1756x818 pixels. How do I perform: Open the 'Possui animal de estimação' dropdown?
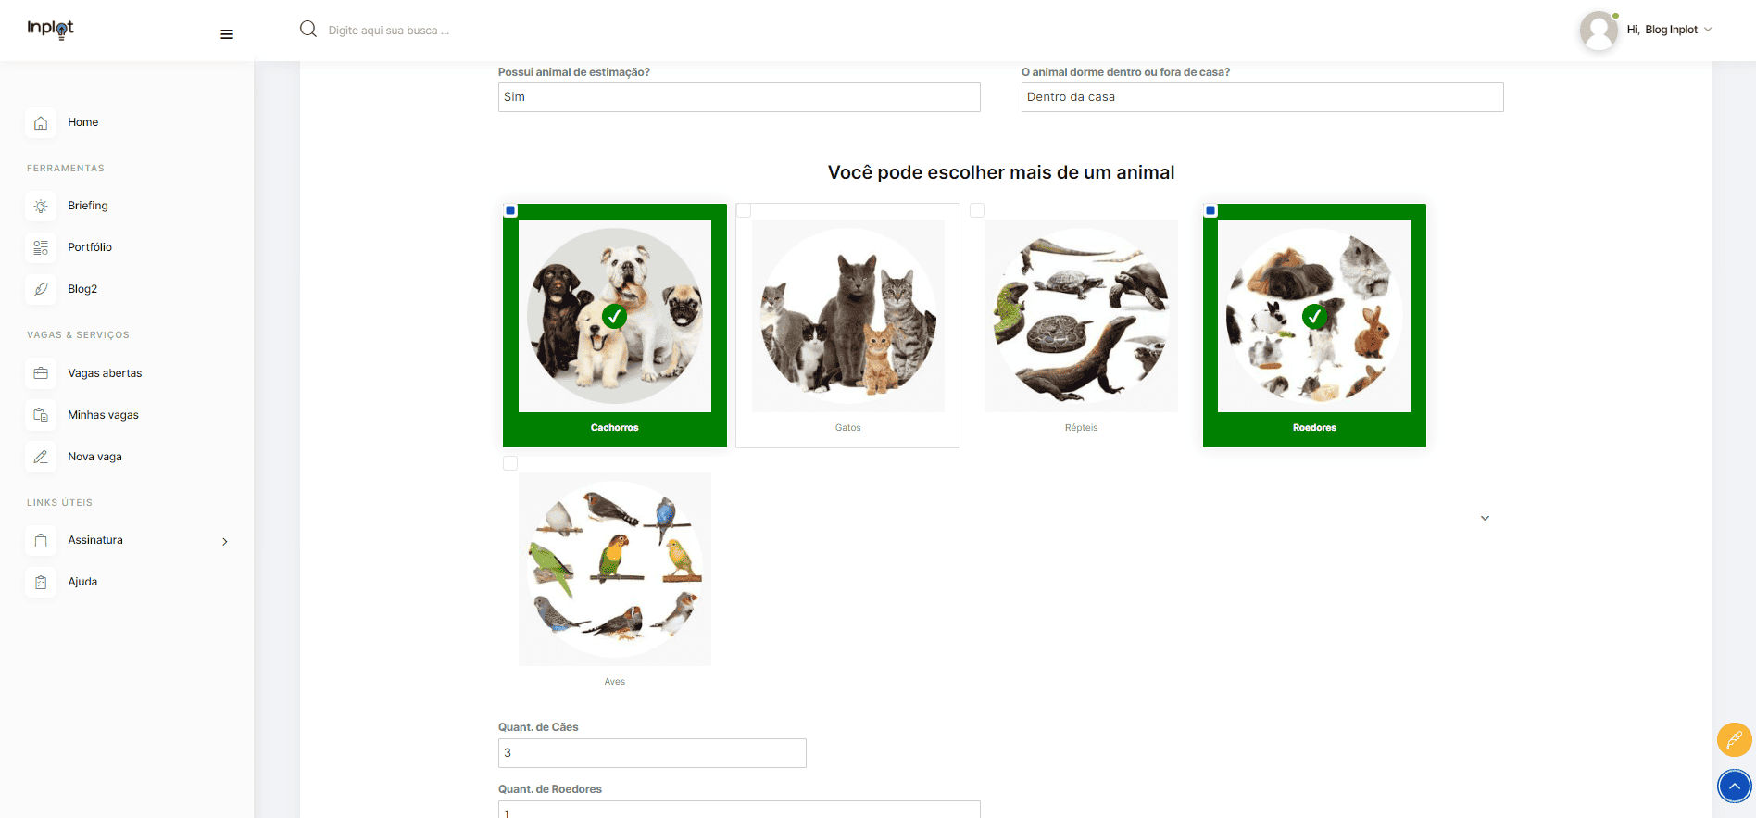739,97
